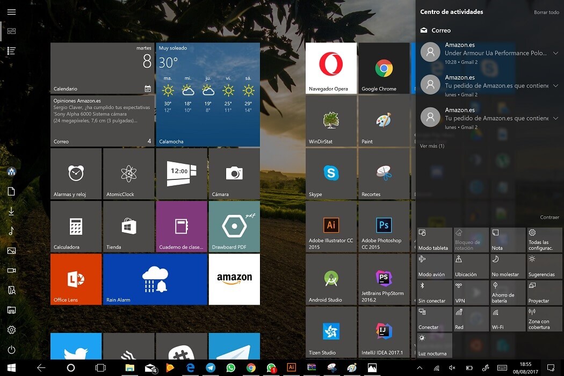Image resolution: width=564 pixels, height=376 pixels.
Task: Click the taskbar clock showing 18:55
Action: 525,368
